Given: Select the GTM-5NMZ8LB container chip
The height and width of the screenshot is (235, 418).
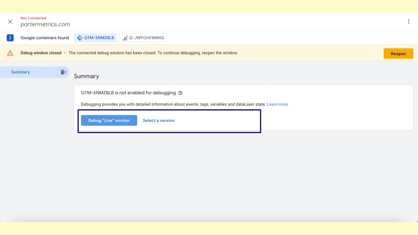Looking at the screenshot, I should click(95, 38).
